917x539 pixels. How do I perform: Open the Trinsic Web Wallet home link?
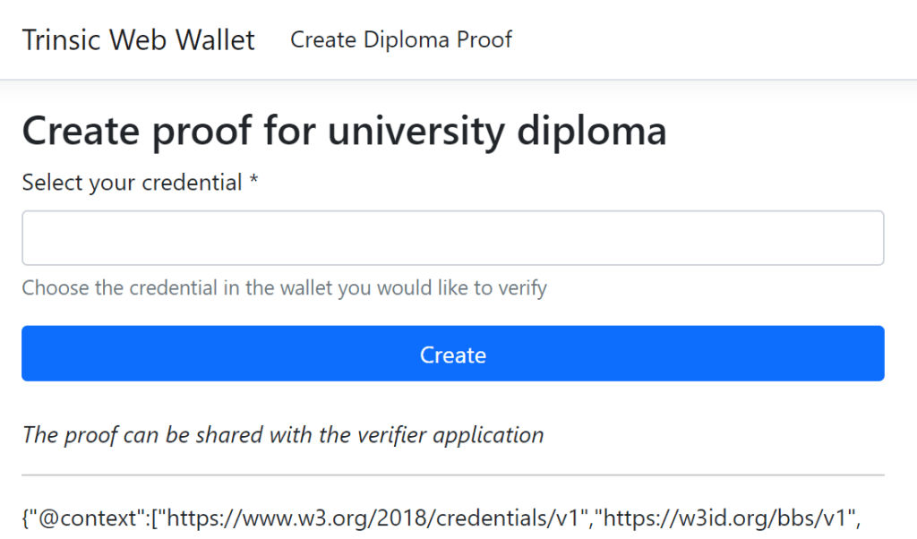[138, 40]
